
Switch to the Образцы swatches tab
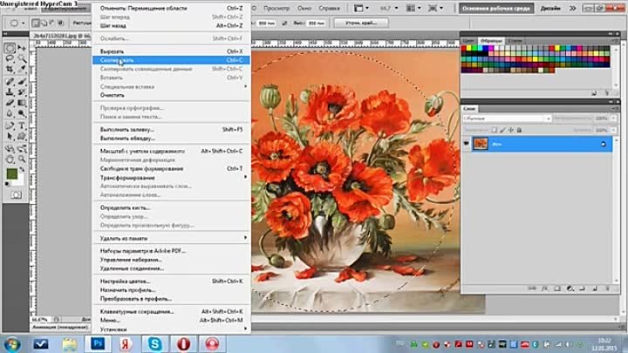[492, 41]
